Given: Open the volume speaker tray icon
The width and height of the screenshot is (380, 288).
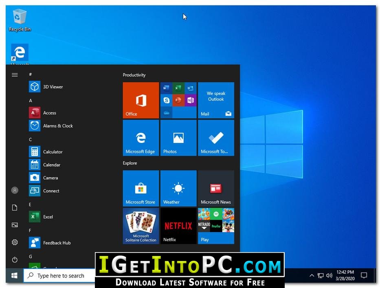Looking at the screenshot, I should [x=329, y=276].
